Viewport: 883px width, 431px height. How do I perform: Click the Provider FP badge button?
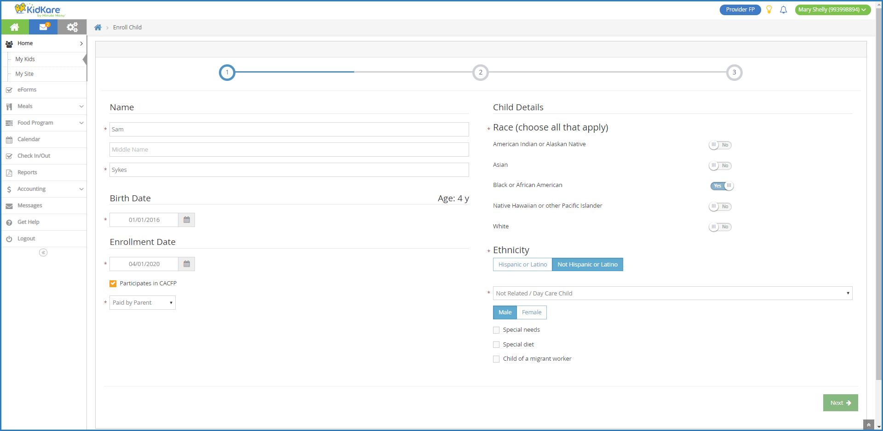(x=740, y=10)
